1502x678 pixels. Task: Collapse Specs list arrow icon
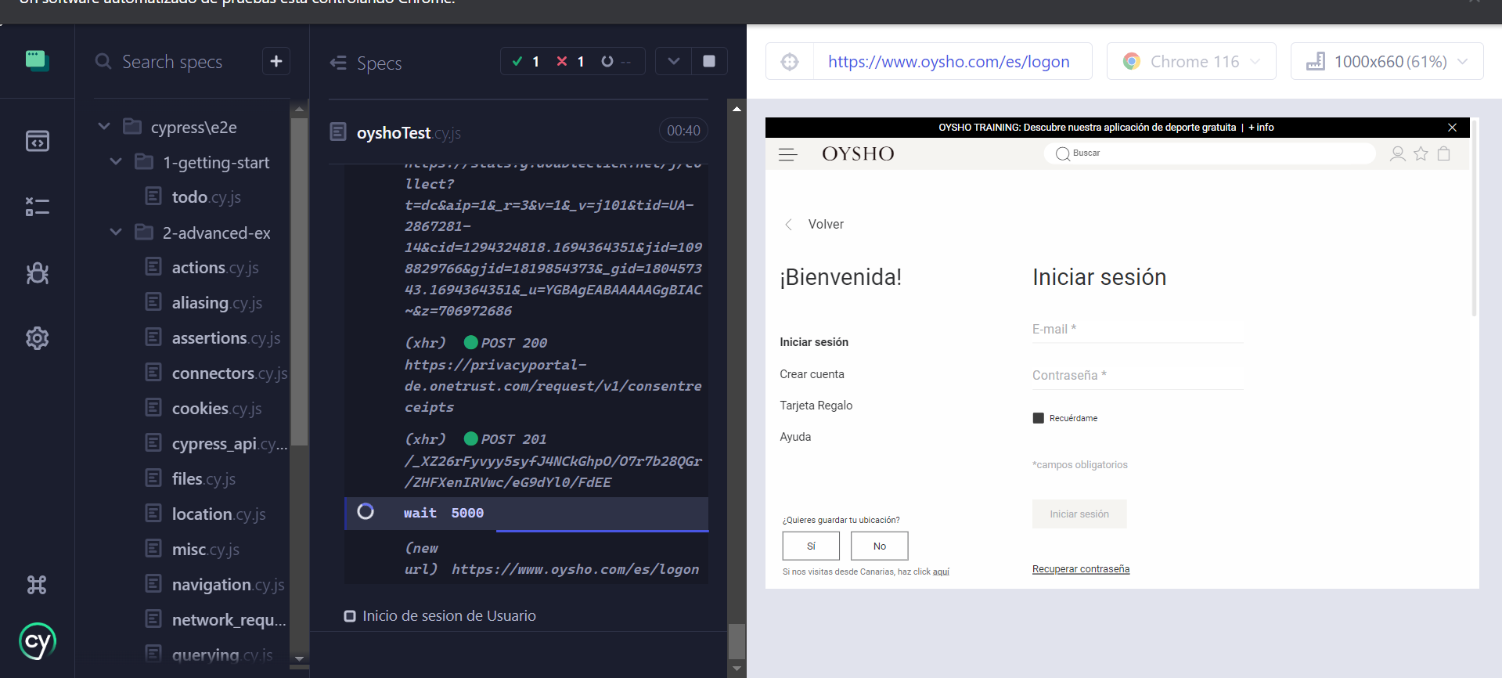tap(338, 63)
